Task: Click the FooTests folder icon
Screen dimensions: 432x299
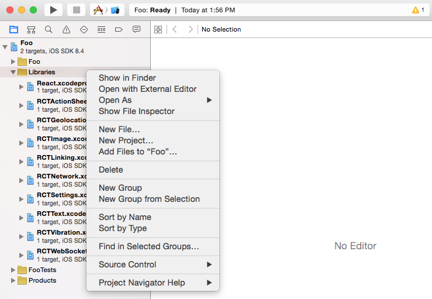Action: (22, 270)
